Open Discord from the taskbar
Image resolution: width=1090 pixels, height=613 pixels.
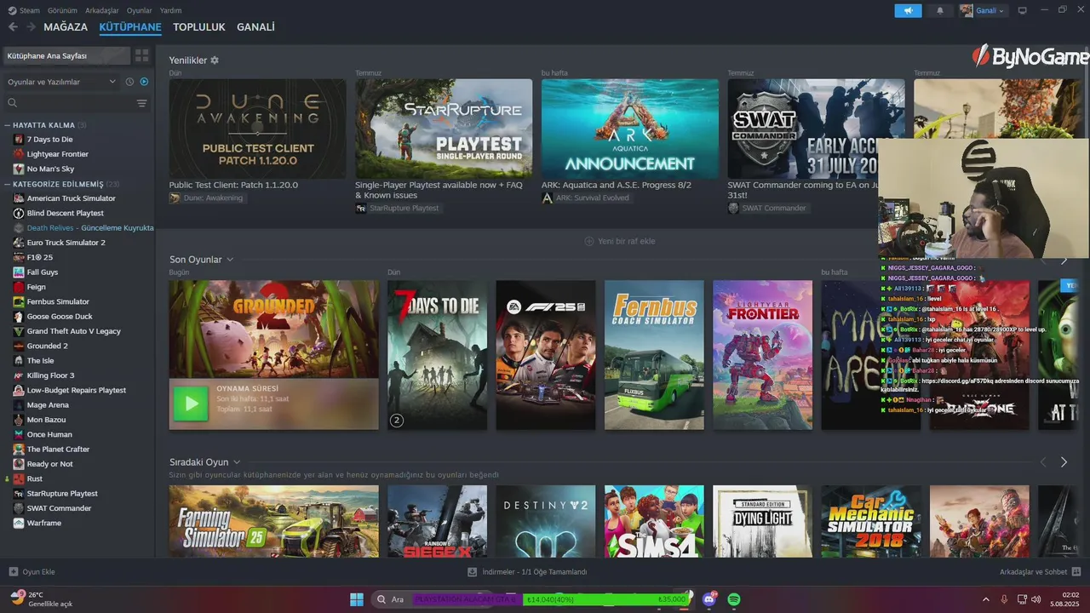coord(709,599)
